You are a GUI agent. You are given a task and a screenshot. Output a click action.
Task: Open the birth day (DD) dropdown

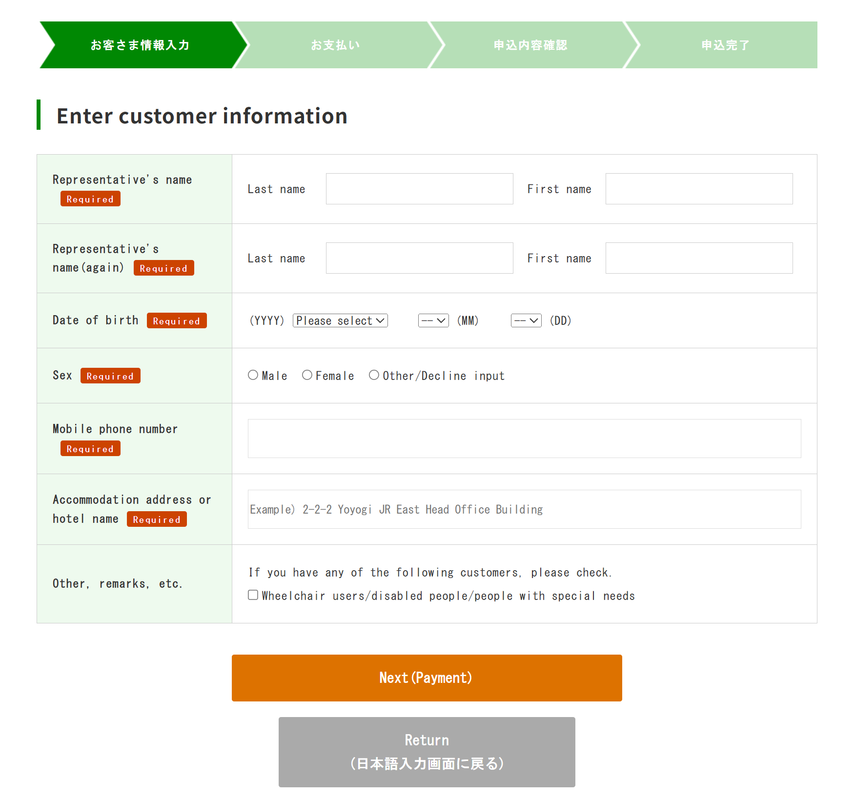[526, 320]
